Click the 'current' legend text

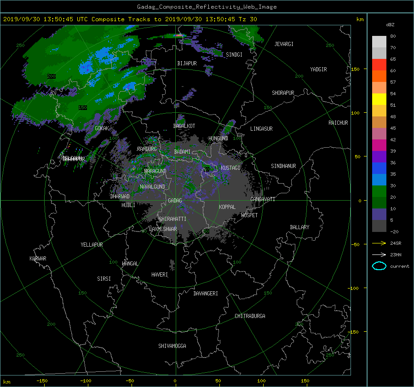click(400, 266)
